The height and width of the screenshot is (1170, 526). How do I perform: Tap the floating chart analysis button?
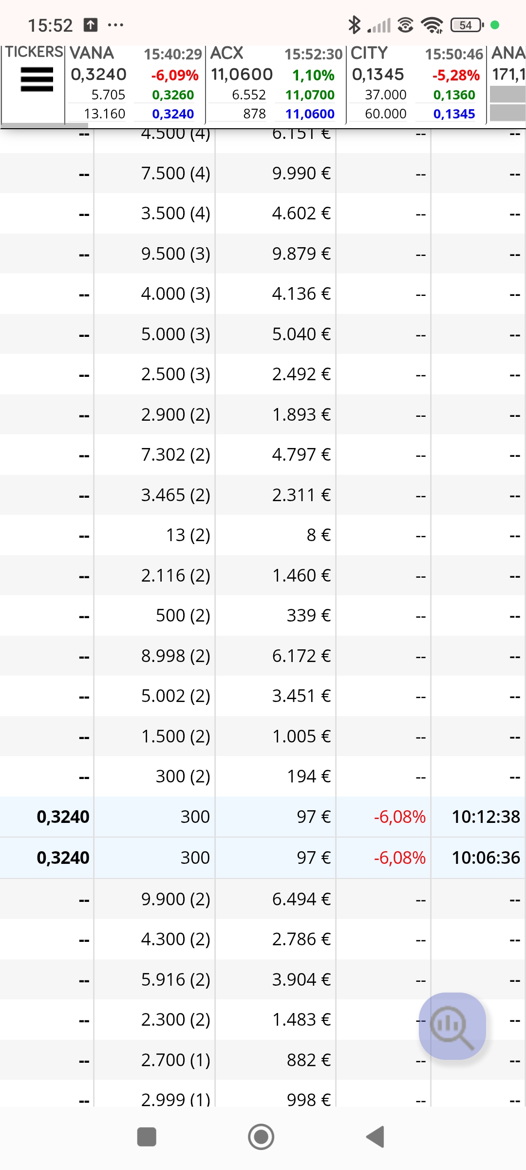click(x=452, y=1026)
